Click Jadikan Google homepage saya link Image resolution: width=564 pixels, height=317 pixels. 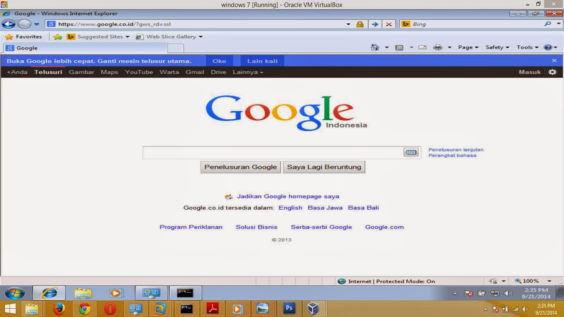[288, 196]
